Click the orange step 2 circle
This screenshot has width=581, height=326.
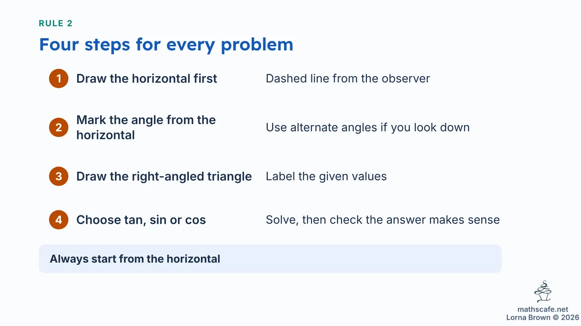point(59,127)
